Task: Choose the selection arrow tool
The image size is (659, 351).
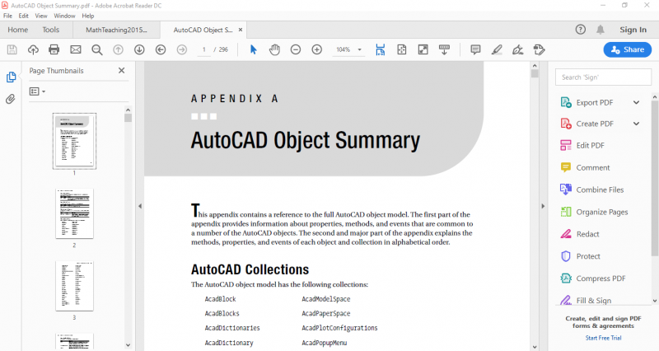Action: tap(253, 49)
